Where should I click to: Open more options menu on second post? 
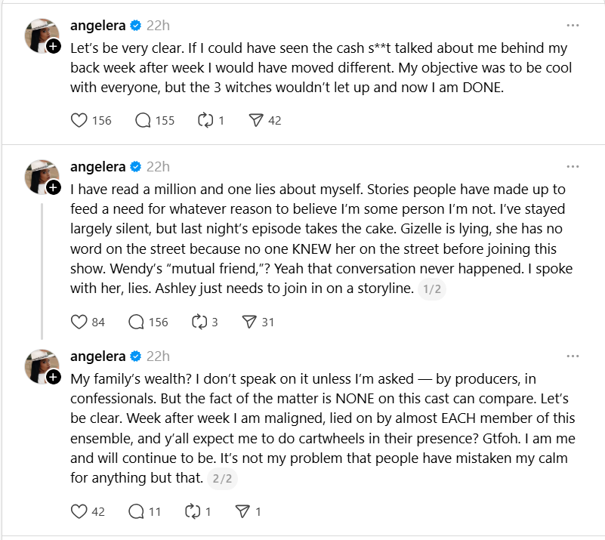(573, 167)
